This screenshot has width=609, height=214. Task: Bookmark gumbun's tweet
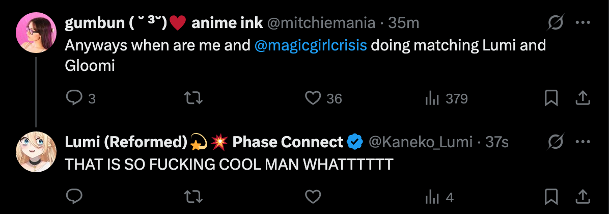pyautogui.click(x=551, y=98)
